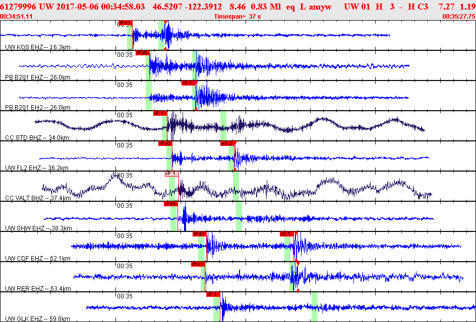476x322 pixels.
Task: Select the UW KOS EHZ -- 16.3km label
Action: click(38, 47)
